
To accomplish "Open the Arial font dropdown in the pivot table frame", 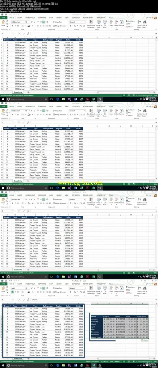I will coord(23,288).
